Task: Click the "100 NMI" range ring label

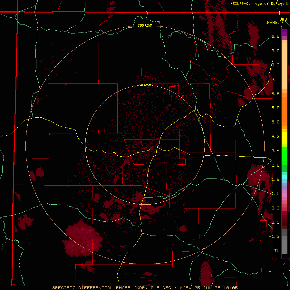Action: pos(145,25)
